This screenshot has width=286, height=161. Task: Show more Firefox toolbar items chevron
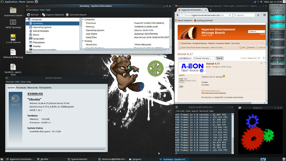click(258, 15)
